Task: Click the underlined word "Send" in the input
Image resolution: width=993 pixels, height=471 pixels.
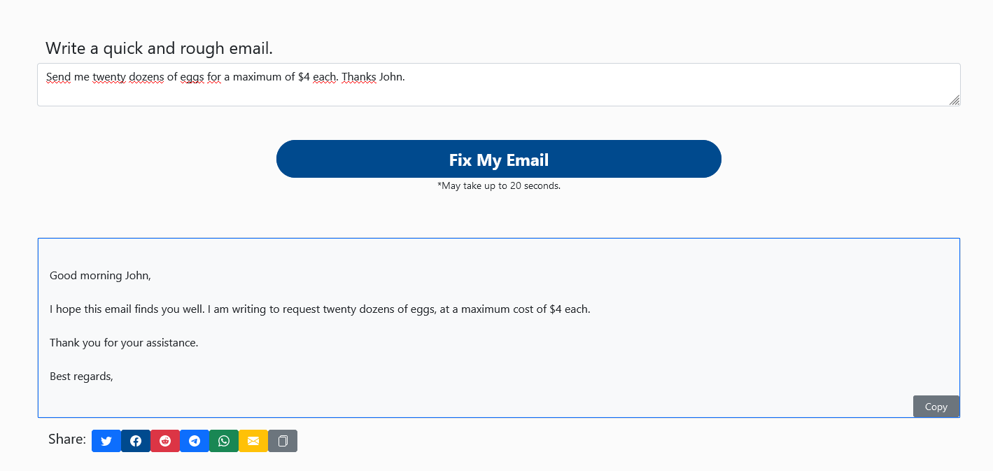Action: (59, 77)
